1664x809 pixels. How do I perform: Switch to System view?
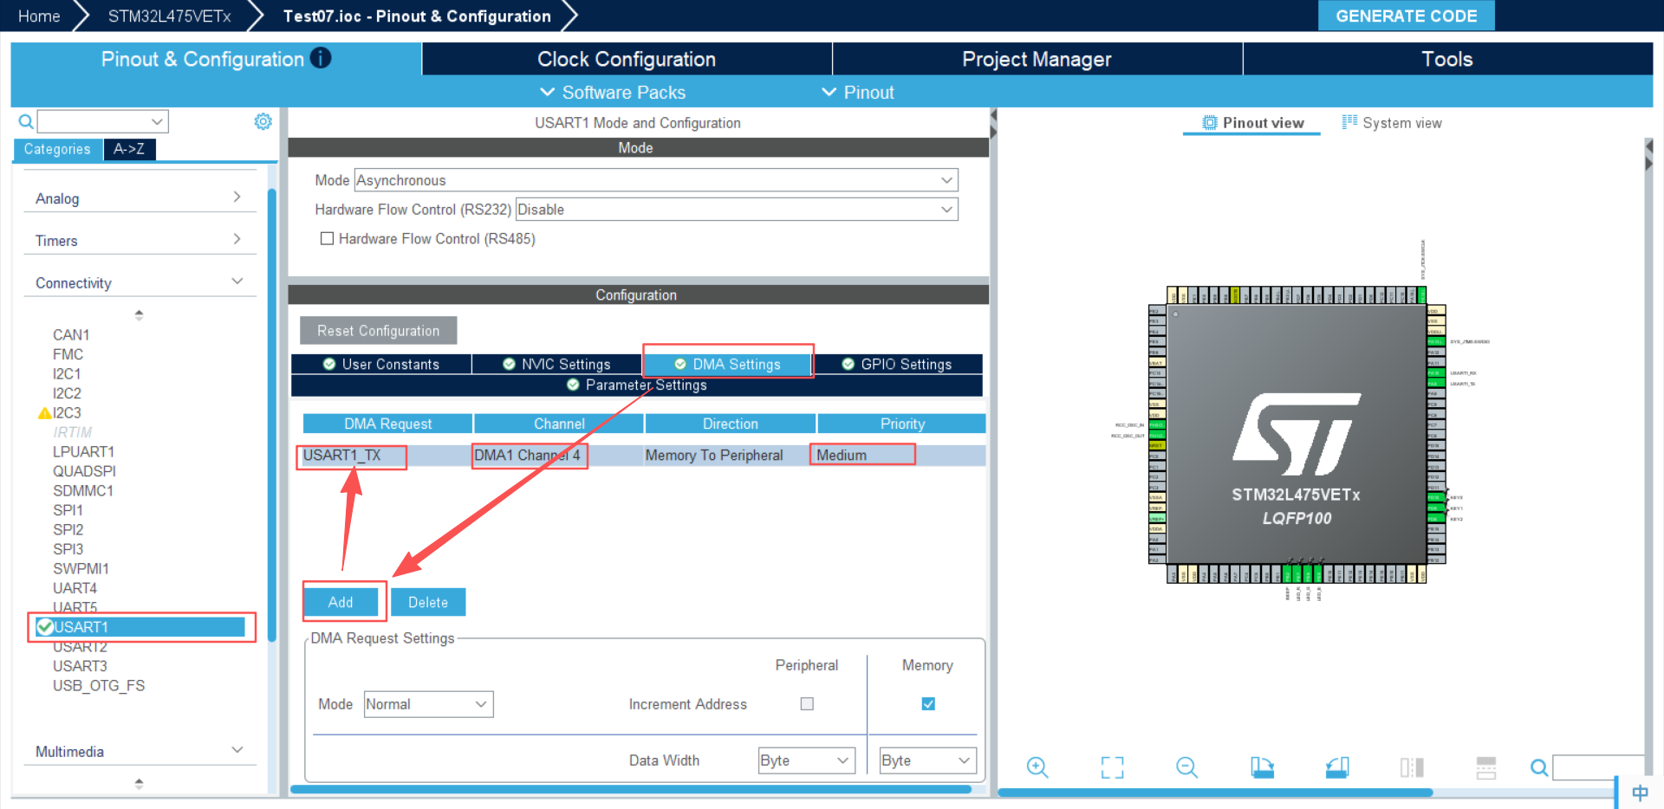click(x=1392, y=123)
